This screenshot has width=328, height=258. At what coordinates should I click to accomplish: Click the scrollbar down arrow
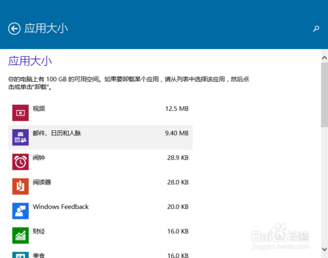[325, 249]
